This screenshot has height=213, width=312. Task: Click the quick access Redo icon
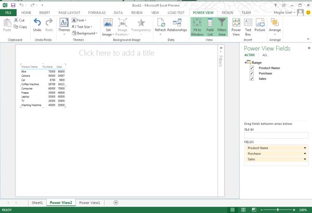click(32, 5)
